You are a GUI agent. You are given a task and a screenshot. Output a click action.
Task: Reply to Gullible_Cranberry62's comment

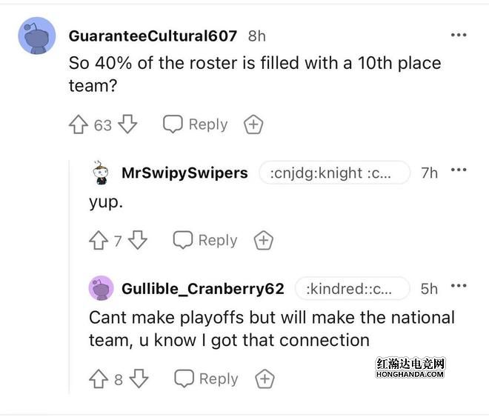pyautogui.click(x=206, y=378)
